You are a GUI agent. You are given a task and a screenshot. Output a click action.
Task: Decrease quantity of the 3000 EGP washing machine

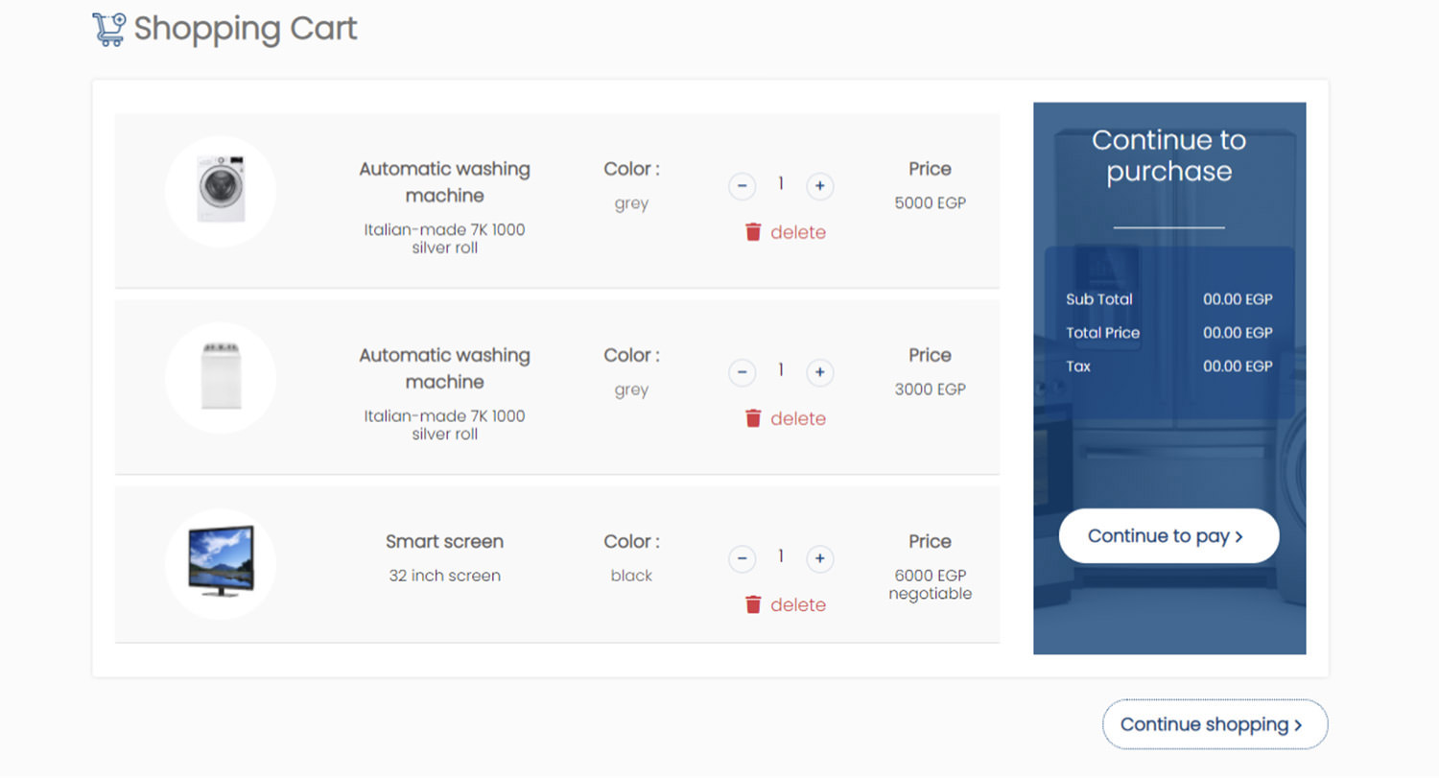coord(742,371)
